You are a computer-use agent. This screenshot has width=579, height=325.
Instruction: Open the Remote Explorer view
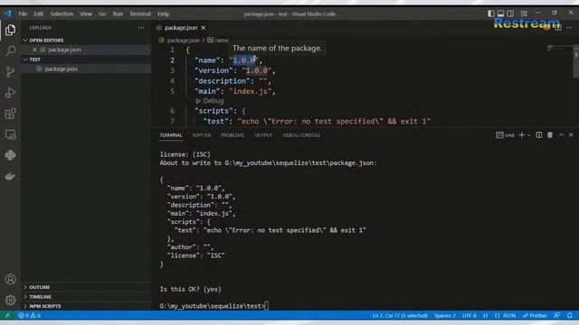[10, 135]
